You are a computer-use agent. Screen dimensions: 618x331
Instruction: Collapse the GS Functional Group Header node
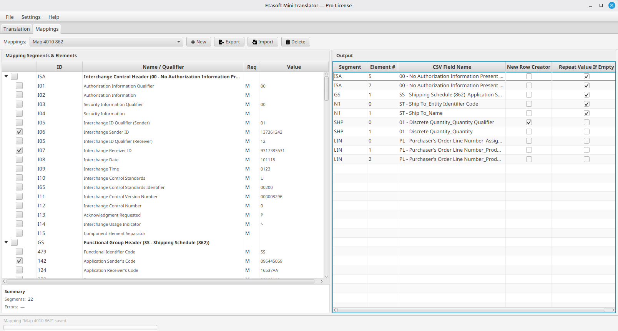(6, 242)
